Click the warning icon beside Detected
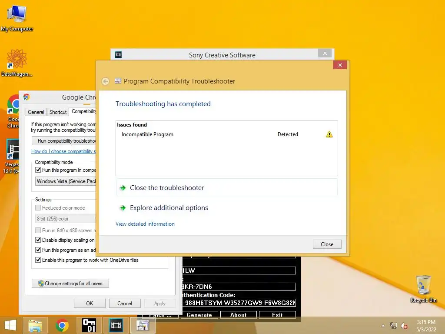The width and height of the screenshot is (445, 334). (329, 134)
